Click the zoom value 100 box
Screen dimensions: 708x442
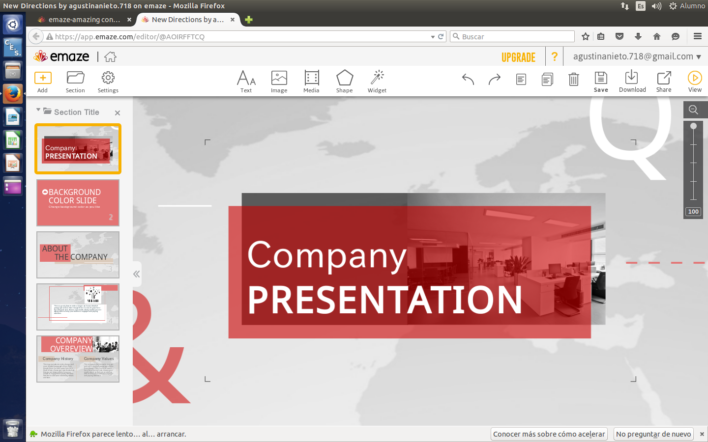pos(693,212)
